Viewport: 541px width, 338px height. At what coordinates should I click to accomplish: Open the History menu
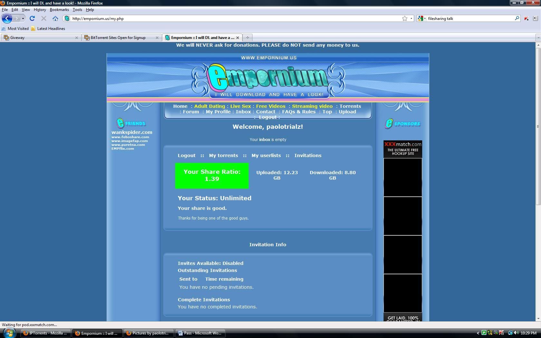coord(40,10)
